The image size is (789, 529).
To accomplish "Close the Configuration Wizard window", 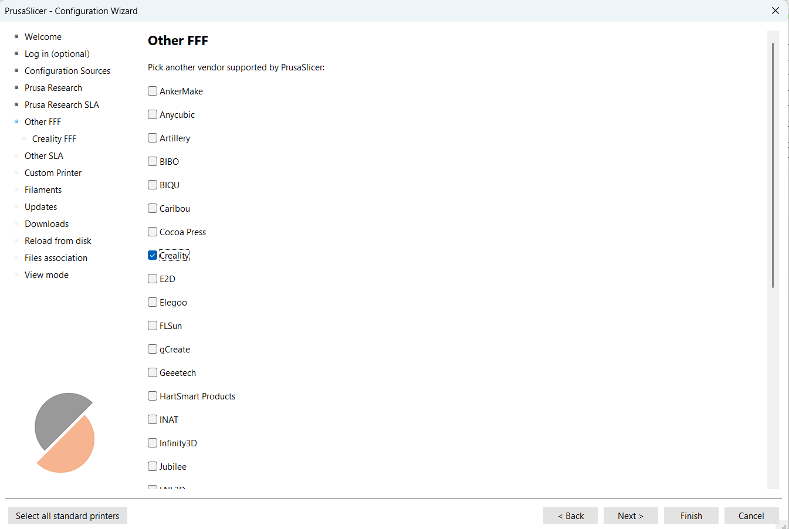I will 775,11.
